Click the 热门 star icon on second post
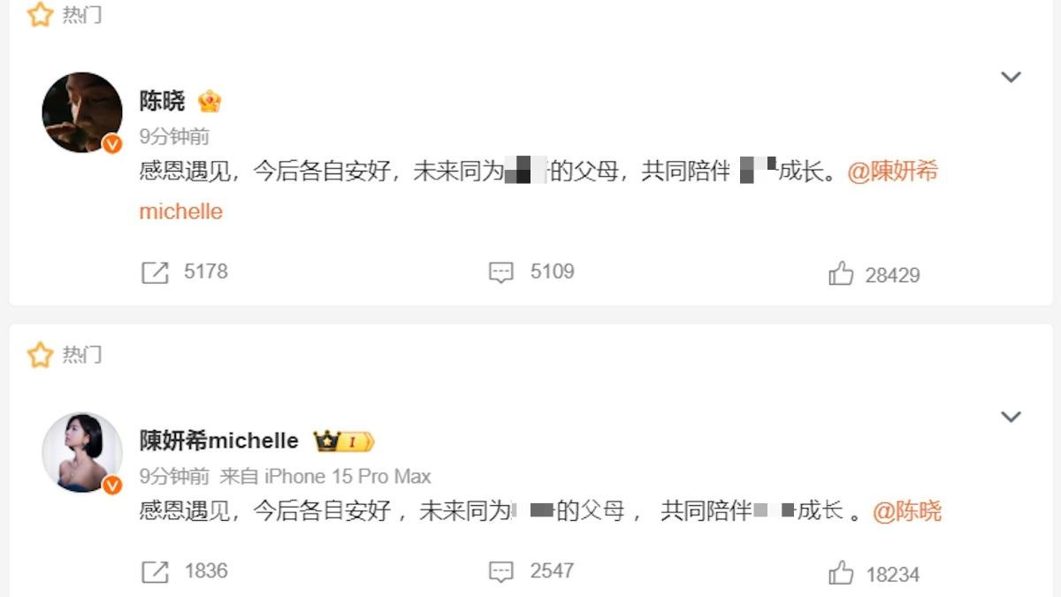Viewport: 1061px width, 597px height. coord(40,355)
